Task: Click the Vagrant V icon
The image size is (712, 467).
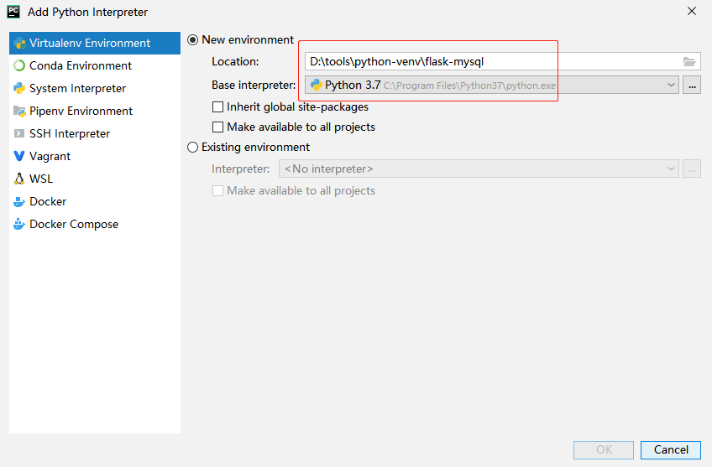Action: coord(19,156)
